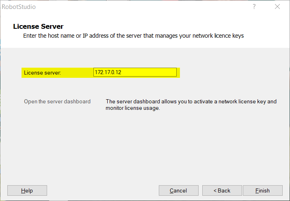The image size is (290, 201).
Task: Close the RobotStudio dialog with the X
Action: 277,6
